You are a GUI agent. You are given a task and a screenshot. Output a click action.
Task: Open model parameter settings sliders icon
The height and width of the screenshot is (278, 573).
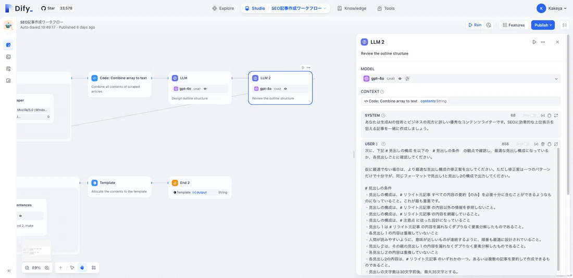(407, 78)
